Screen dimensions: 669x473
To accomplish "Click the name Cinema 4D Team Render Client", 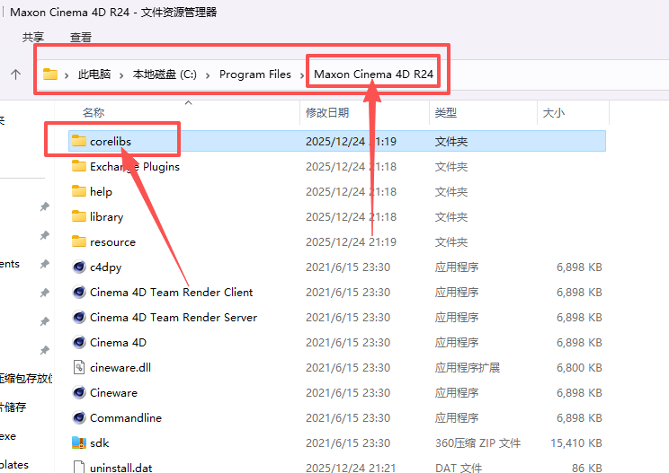I will pos(172,292).
